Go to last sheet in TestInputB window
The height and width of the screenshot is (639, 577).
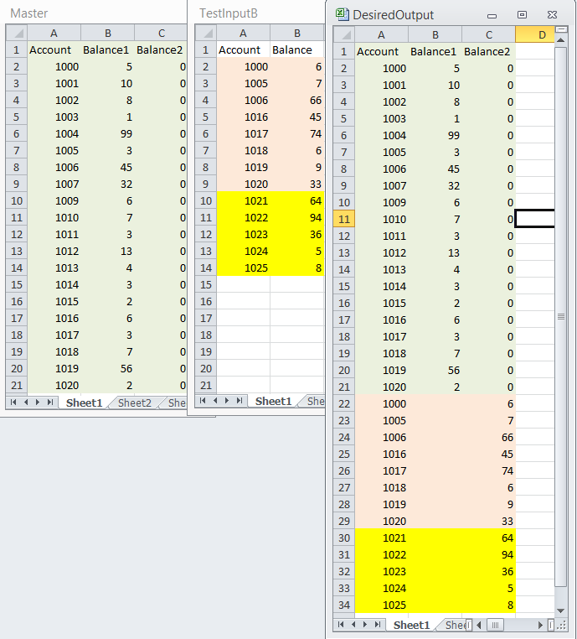pos(240,401)
